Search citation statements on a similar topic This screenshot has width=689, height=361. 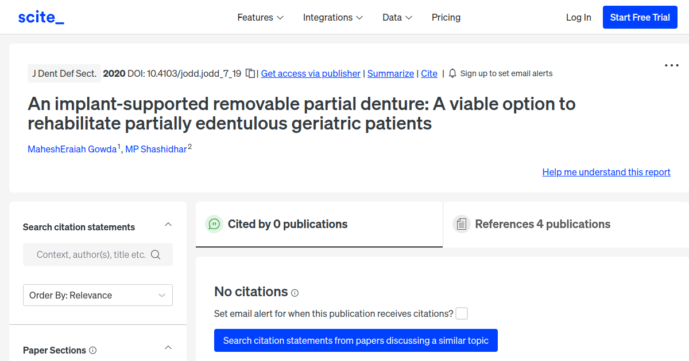(x=355, y=340)
